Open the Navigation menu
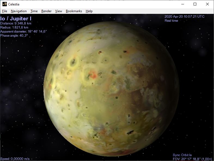Image resolution: width=214 pixels, height=161 pixels. pyautogui.click(x=19, y=11)
